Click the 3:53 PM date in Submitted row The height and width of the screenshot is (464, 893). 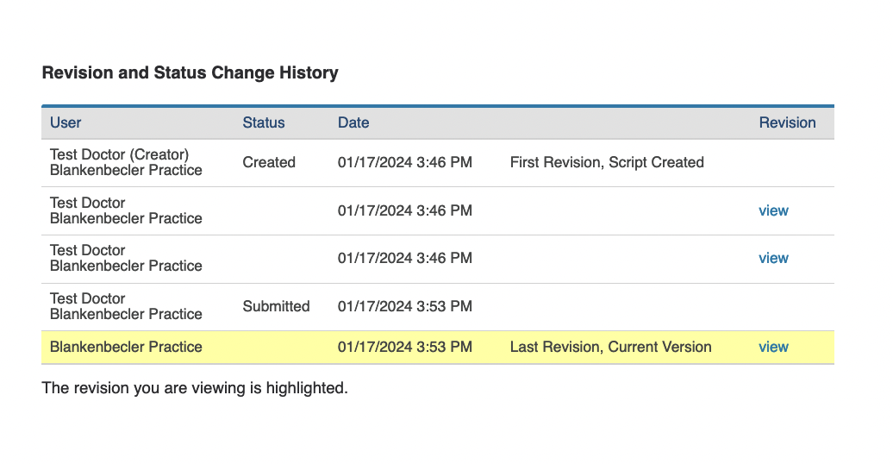(x=405, y=307)
